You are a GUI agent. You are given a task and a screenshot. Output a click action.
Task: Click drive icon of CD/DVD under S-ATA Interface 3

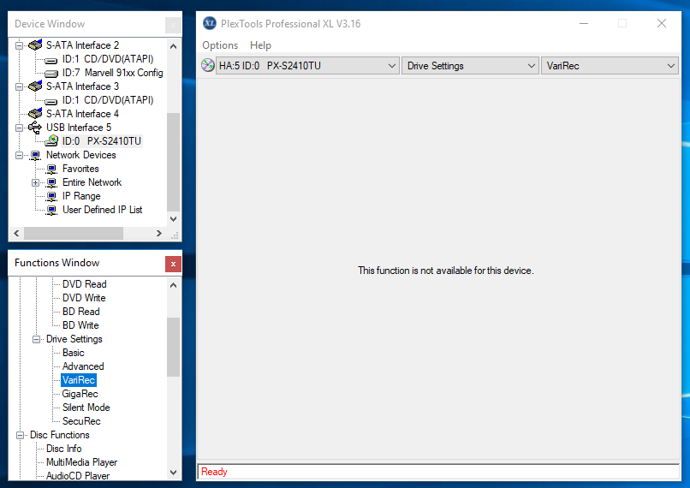tap(51, 101)
